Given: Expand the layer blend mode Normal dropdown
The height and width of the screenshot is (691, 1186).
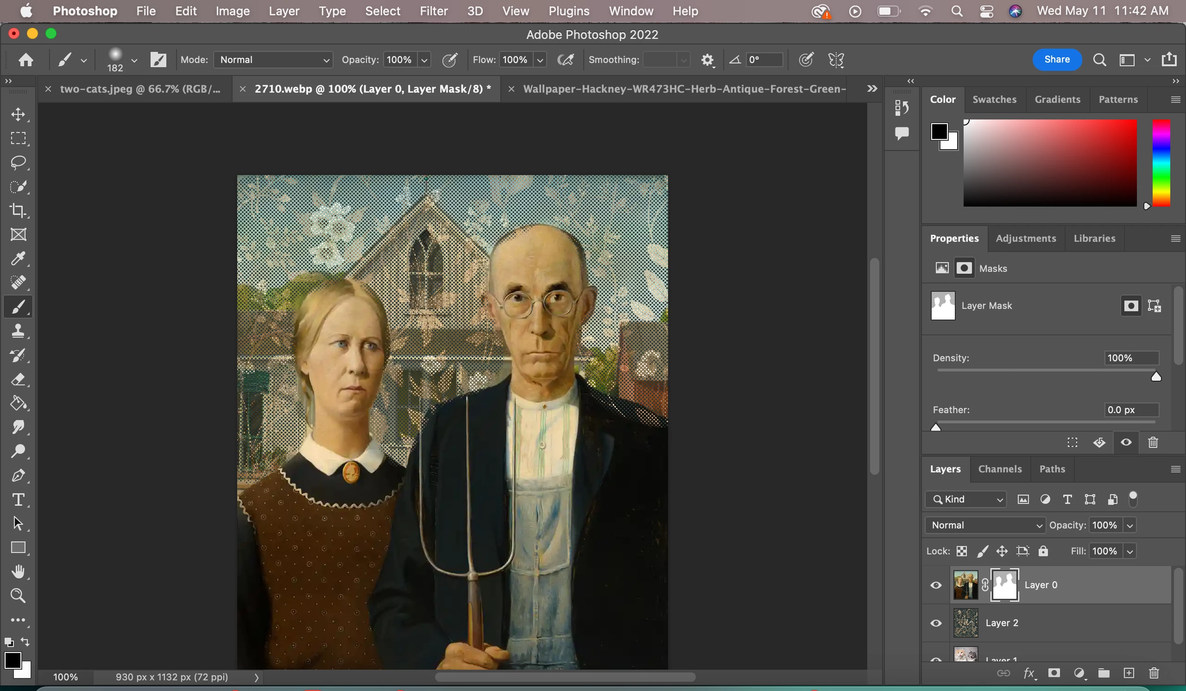Looking at the screenshot, I should point(985,525).
